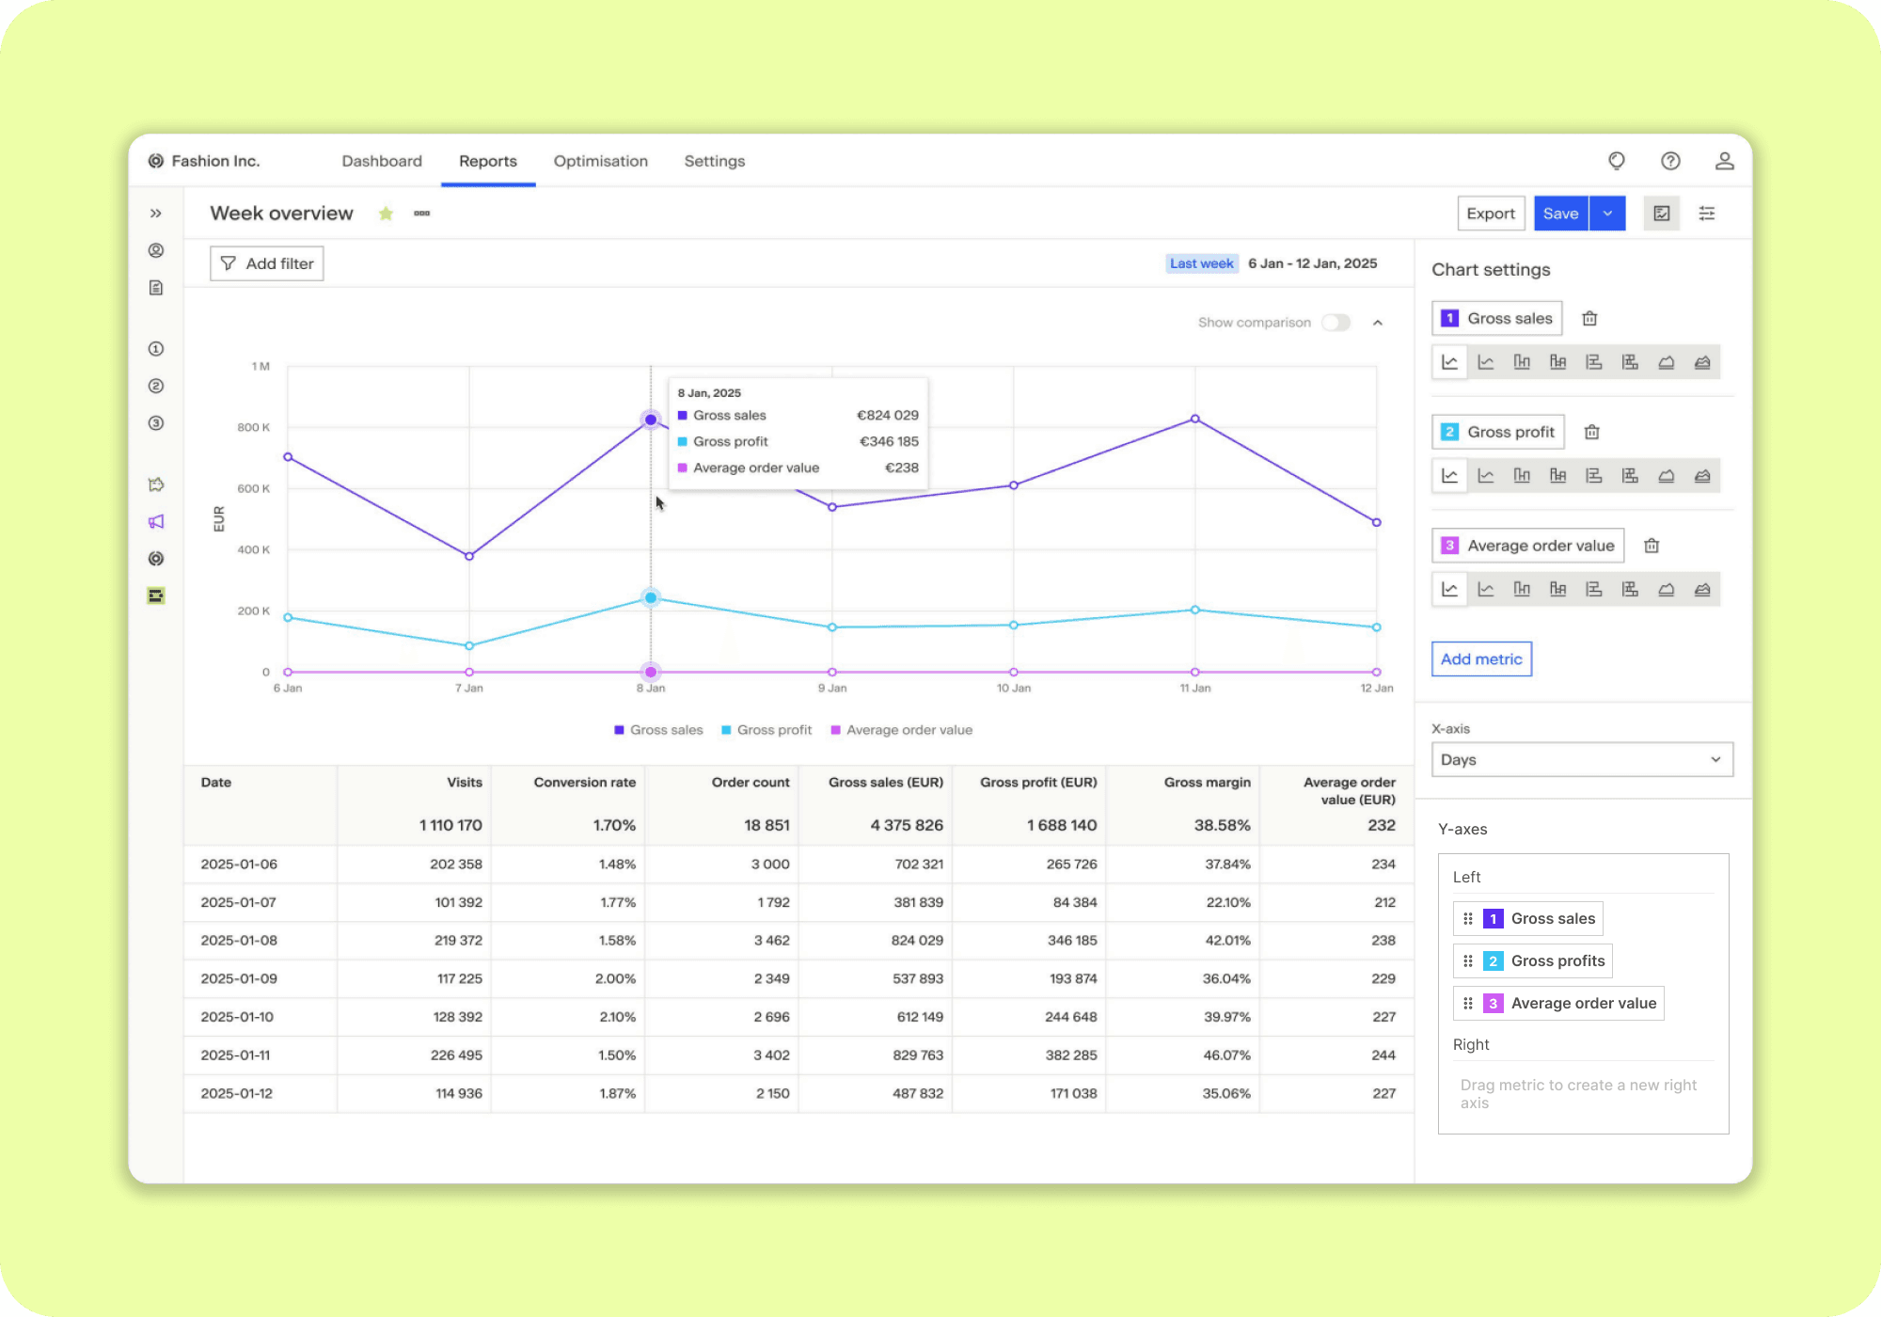Favorite the report with the star icon
Image resolution: width=1881 pixels, height=1317 pixels.
[386, 214]
